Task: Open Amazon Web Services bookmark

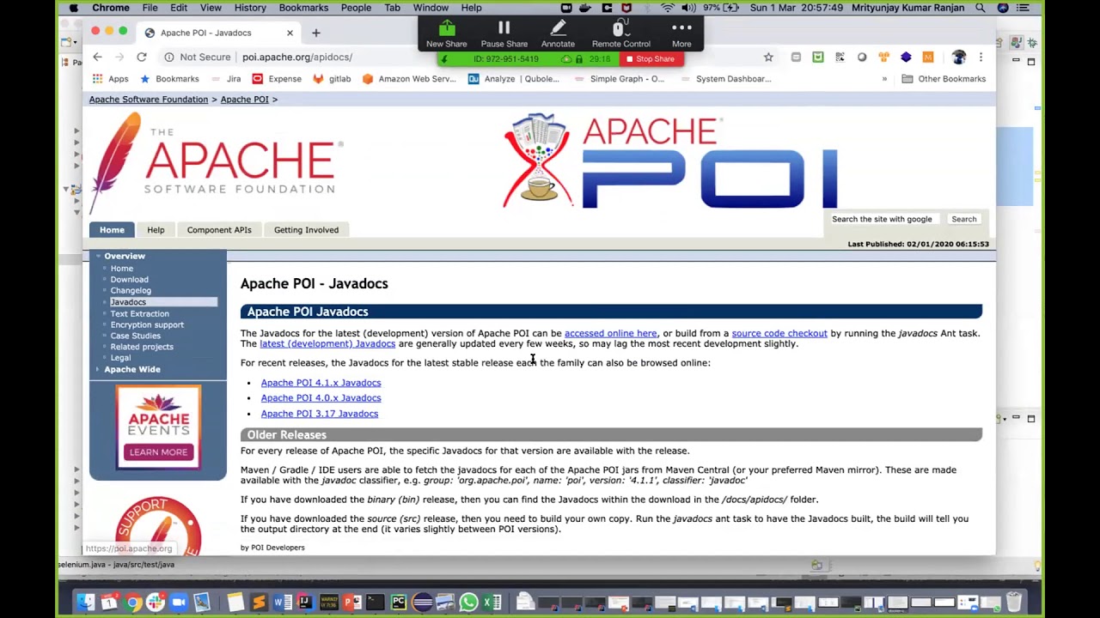Action: [409, 79]
